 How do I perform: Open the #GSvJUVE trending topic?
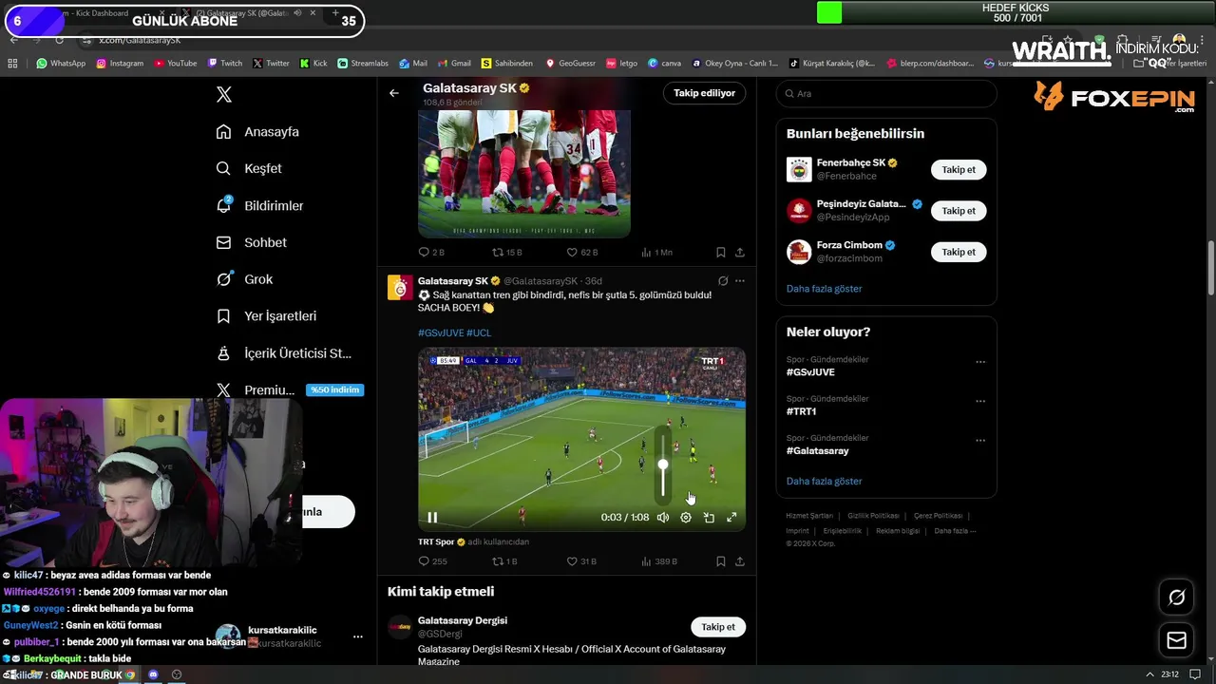810,372
